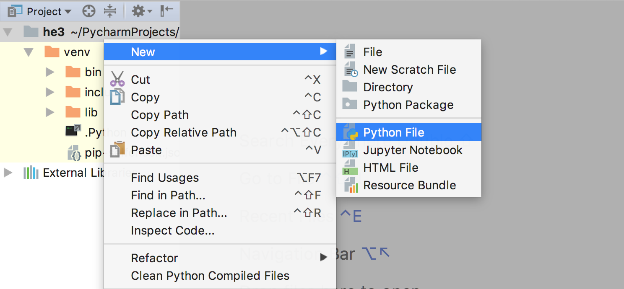Click the Scroll from Source crosshair icon

coord(89,11)
